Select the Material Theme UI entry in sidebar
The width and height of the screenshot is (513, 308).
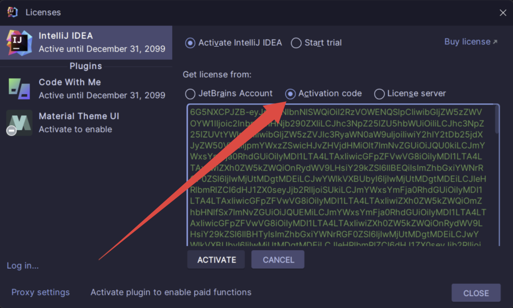(85, 122)
